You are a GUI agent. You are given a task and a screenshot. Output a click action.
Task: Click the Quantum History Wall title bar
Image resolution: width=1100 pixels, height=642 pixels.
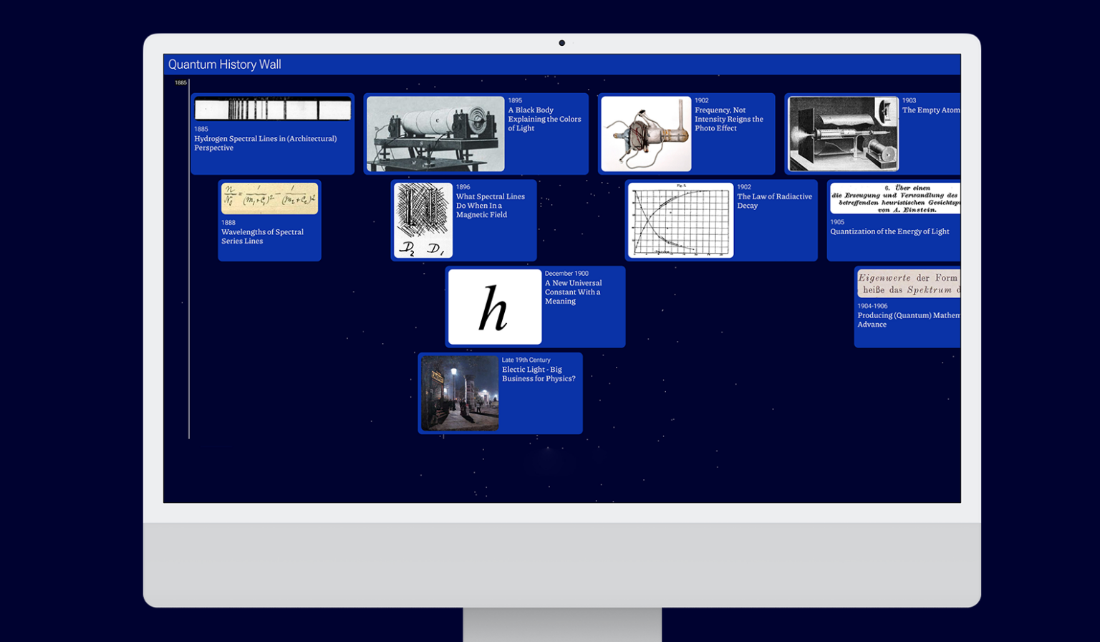point(225,64)
